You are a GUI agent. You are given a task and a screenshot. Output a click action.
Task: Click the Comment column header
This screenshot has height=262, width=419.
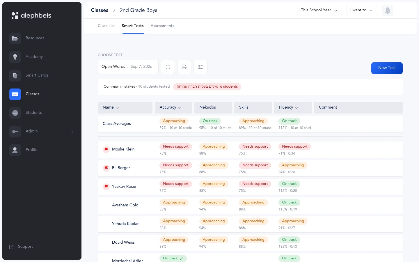[358, 107]
